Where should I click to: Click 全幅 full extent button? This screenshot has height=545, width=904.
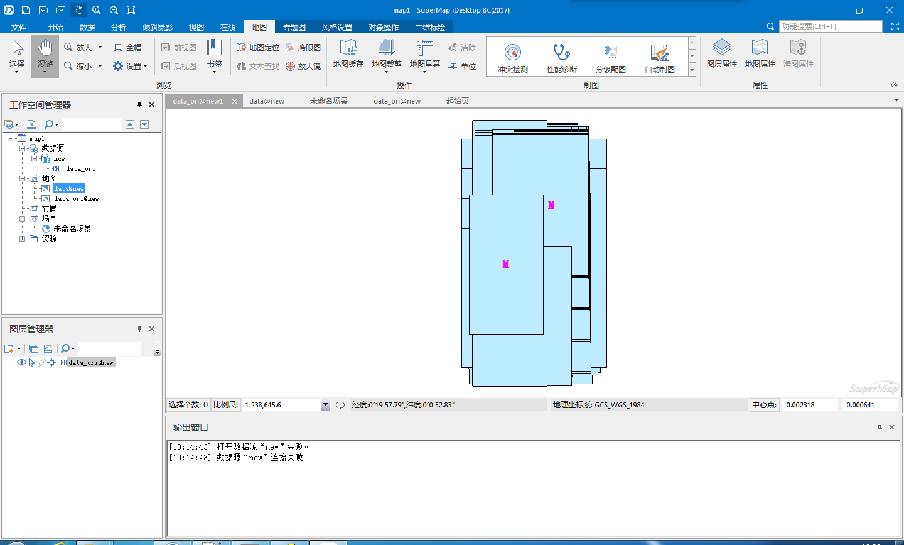(127, 47)
